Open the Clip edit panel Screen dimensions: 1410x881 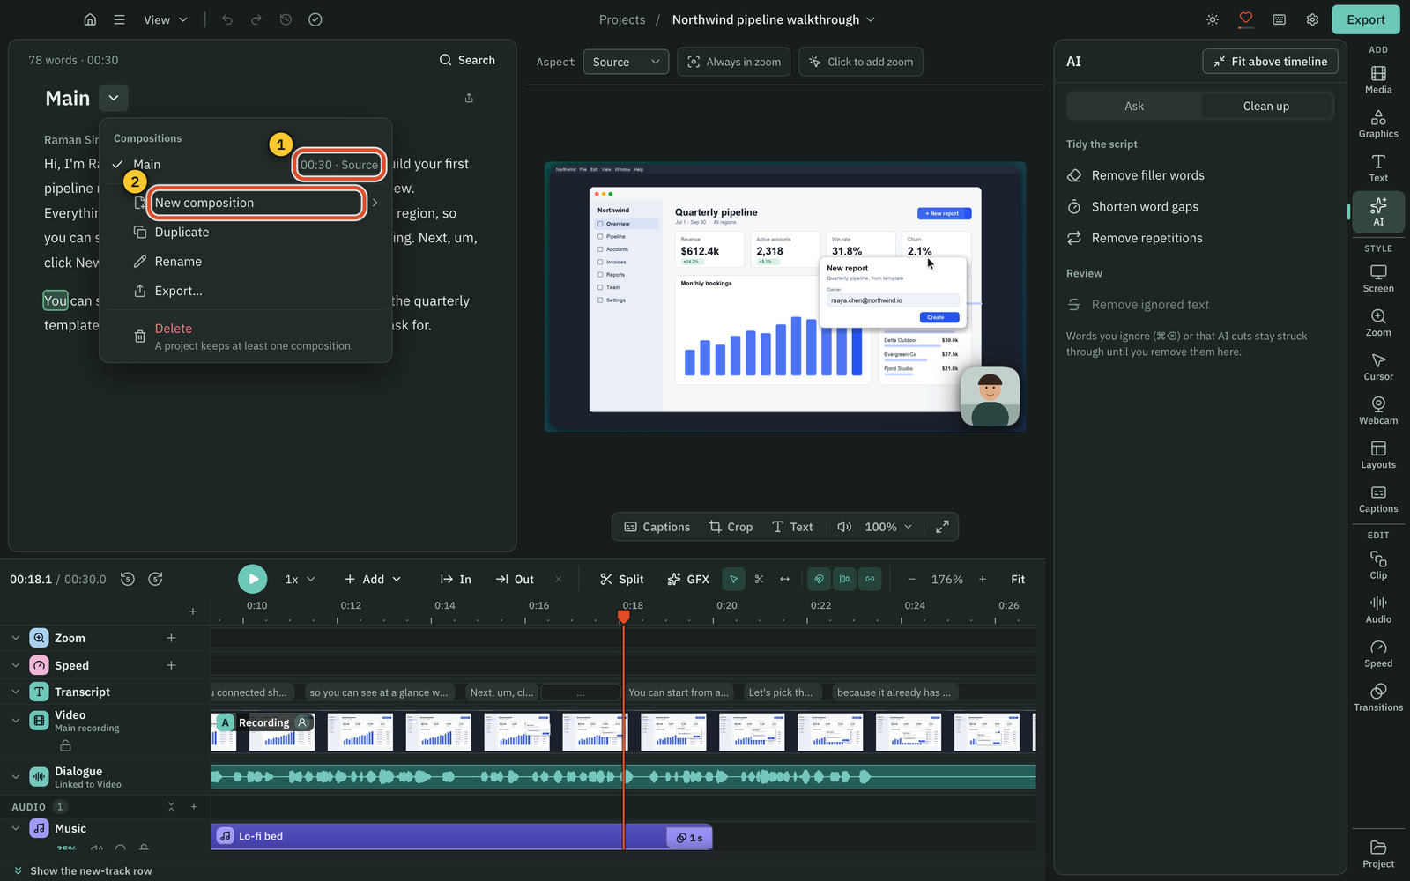1378,566
